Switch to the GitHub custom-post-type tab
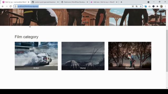The width and height of the screenshot is (168, 94). [x=45, y=2]
